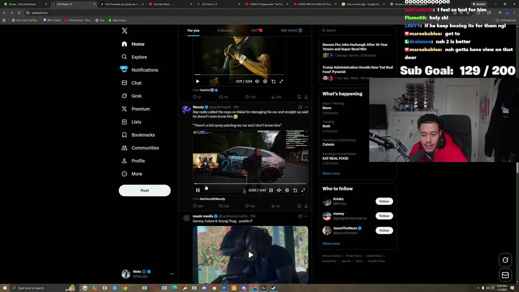Open the X logo home link
519x292 pixels.
pyautogui.click(x=124, y=31)
